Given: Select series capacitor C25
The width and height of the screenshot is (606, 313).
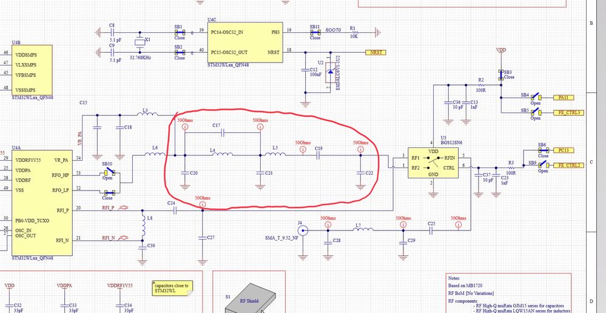Looking at the screenshot, I should 432,231.
